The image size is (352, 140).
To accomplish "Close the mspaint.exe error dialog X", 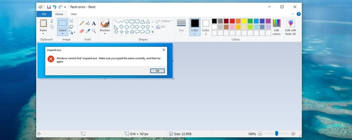I will pos(164,50).
